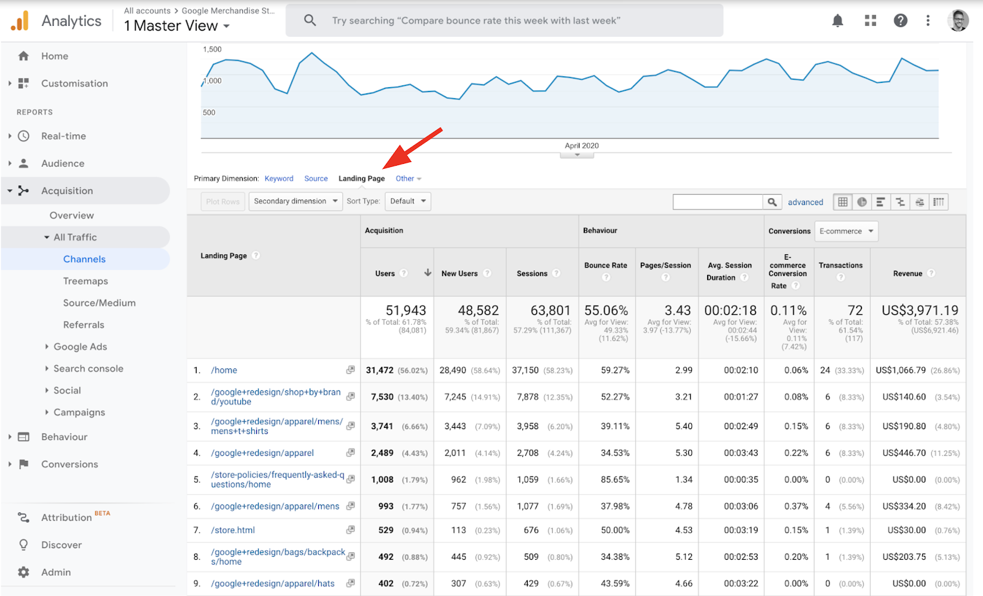This screenshot has height=596, width=983.
Task: Select the Landing Page primary dimension
Action: pos(361,179)
